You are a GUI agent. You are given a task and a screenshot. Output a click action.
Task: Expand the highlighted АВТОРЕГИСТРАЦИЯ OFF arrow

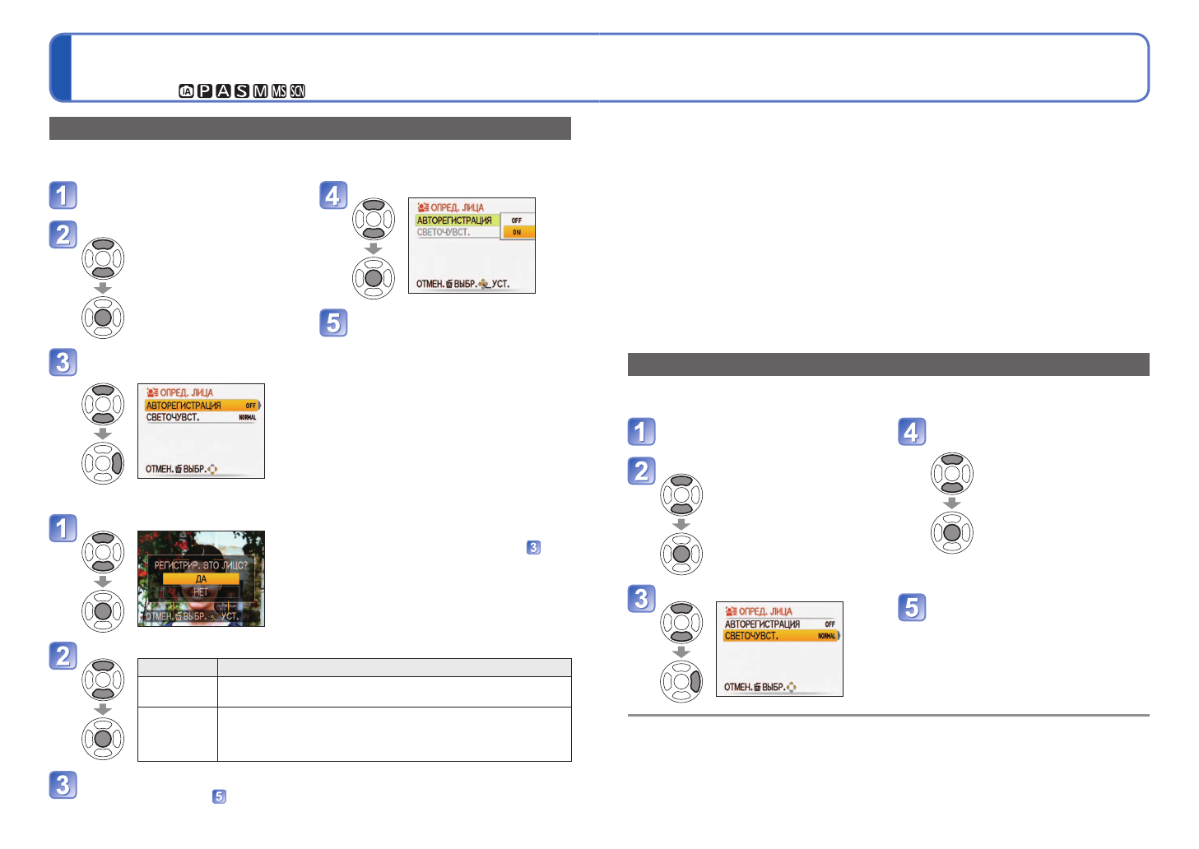[258, 406]
